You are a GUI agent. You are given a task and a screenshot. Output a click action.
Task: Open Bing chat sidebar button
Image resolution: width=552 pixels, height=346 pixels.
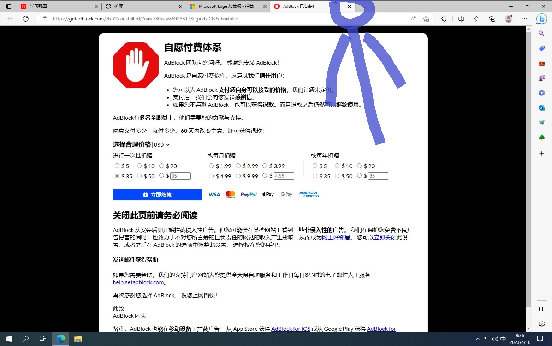[541, 19]
